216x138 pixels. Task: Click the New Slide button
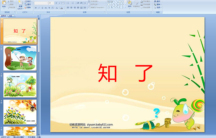pos(21,5)
